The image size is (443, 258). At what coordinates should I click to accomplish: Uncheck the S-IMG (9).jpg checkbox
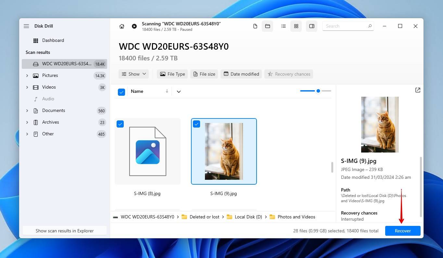pos(196,124)
